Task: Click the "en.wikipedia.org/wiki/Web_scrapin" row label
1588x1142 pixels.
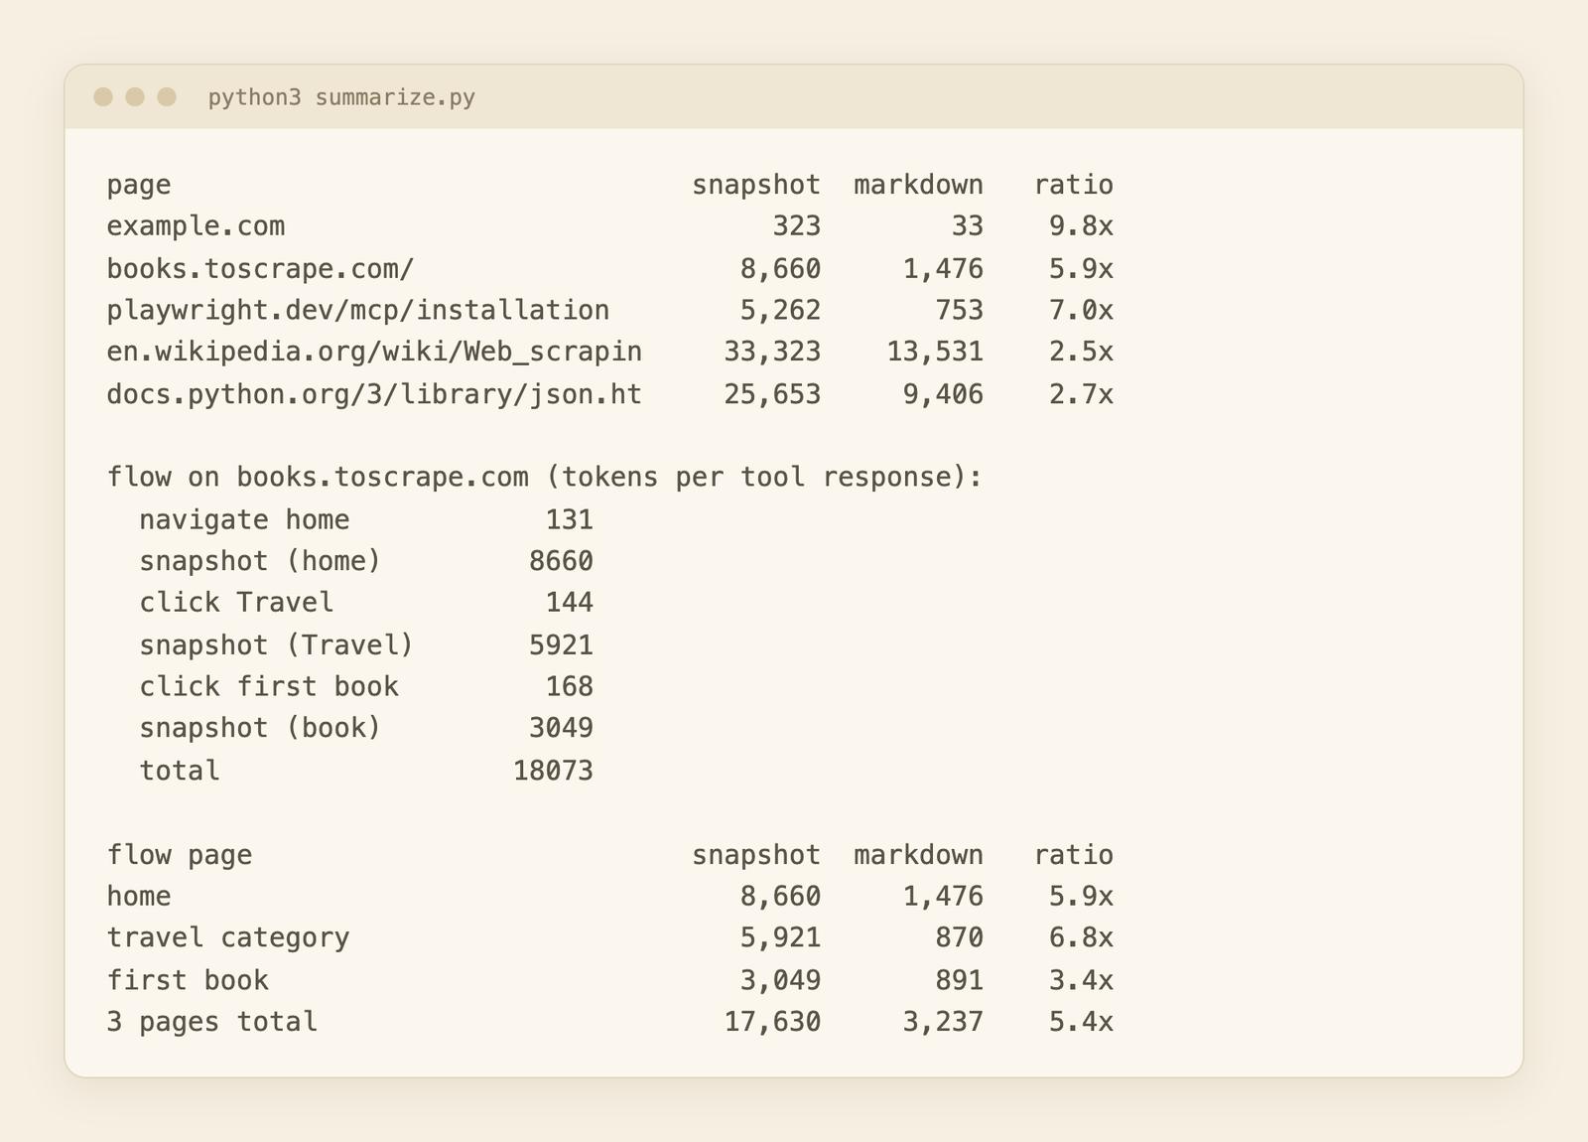Action: (374, 353)
